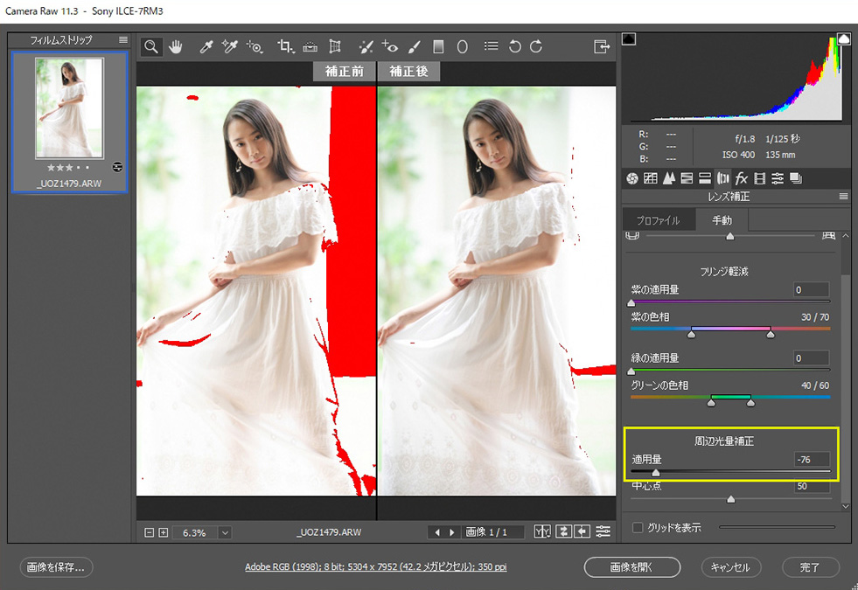The width and height of the screenshot is (858, 590).
Task: Open the Effects (fx) panel
Action: (x=741, y=178)
